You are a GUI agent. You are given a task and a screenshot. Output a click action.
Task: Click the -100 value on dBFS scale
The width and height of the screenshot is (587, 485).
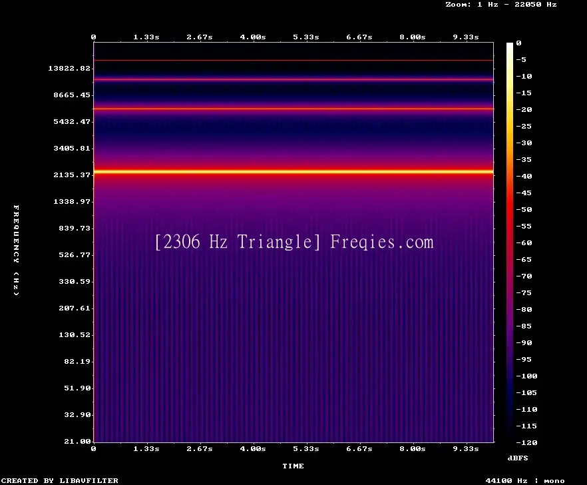(526, 376)
